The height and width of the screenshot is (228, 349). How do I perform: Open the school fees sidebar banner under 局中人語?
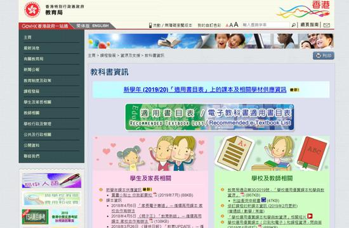click(51, 198)
